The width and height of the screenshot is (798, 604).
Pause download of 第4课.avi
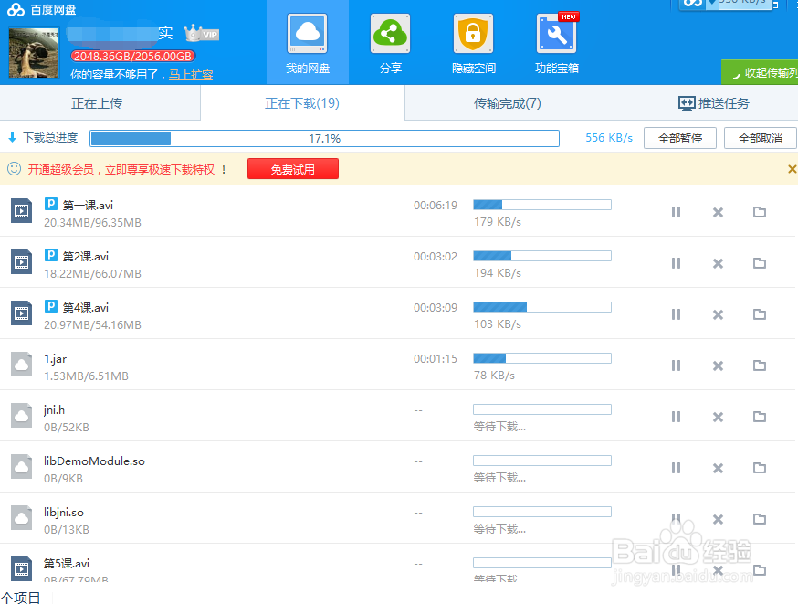[x=676, y=314]
